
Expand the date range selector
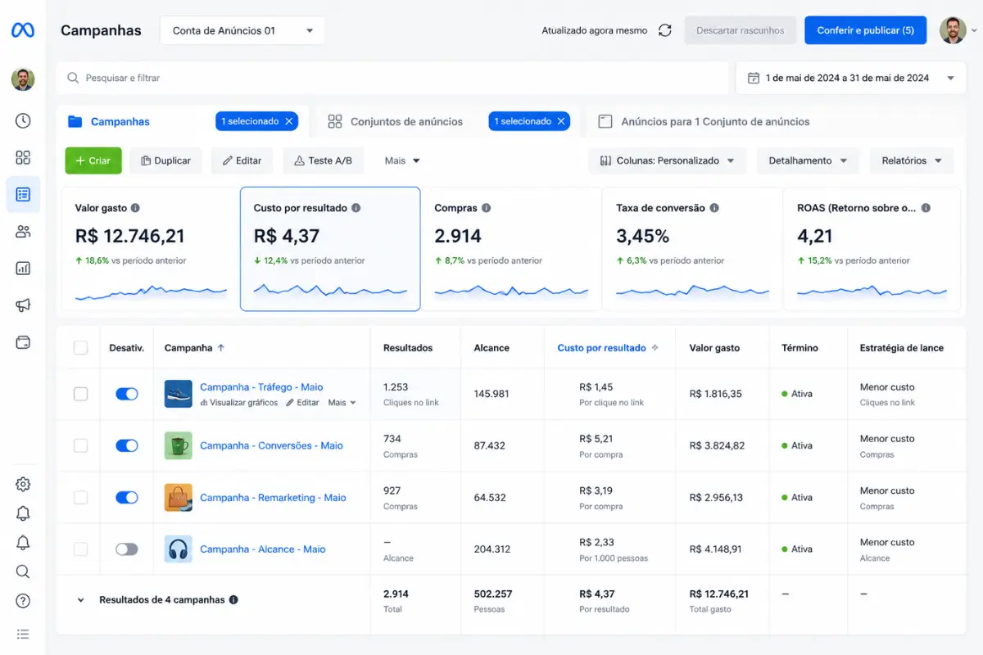[x=850, y=78]
